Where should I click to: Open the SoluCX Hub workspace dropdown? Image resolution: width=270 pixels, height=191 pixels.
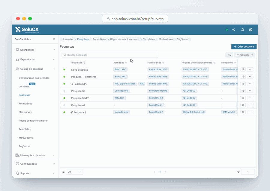coord(23,39)
